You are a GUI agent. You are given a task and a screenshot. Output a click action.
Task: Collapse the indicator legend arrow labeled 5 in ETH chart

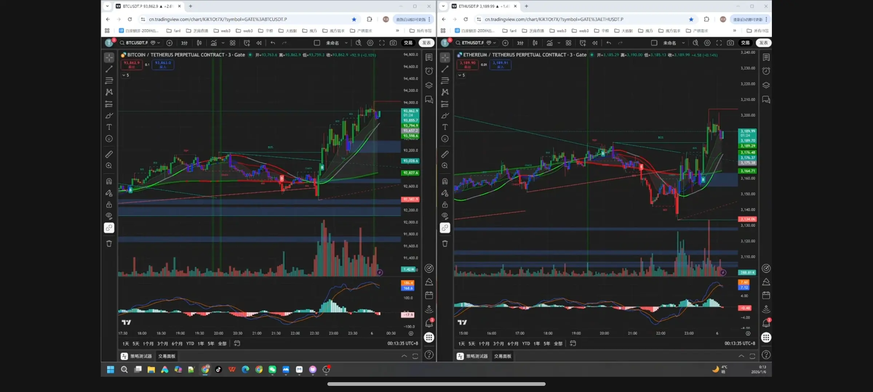(x=460, y=75)
